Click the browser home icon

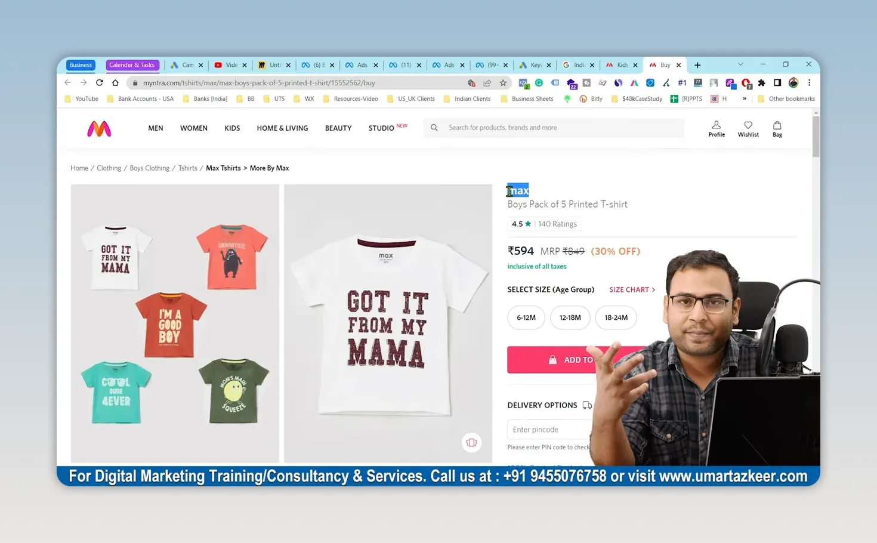(115, 83)
